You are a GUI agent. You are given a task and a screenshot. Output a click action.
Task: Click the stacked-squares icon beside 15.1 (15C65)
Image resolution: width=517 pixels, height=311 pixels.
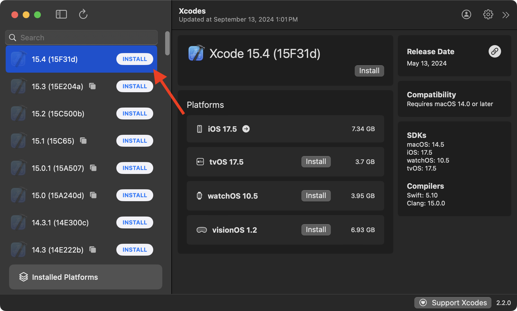[83, 140]
